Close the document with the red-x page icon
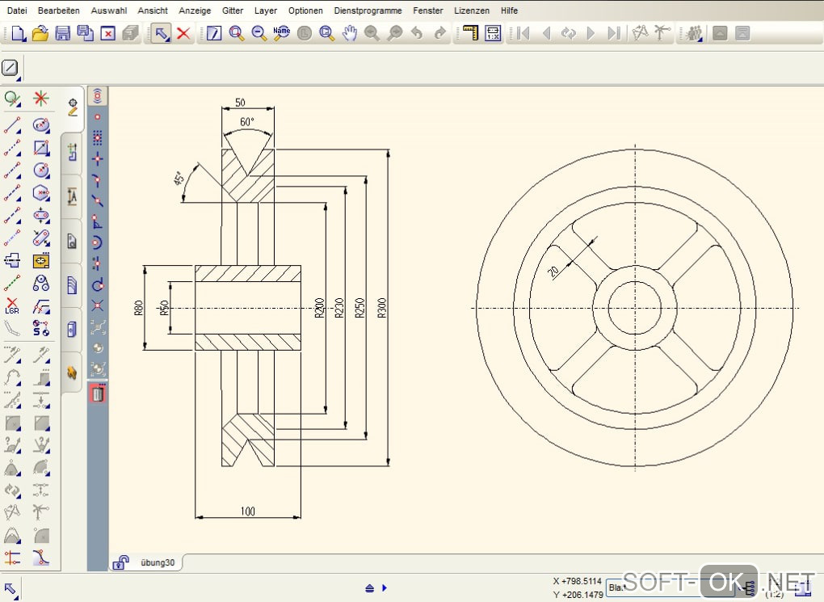 tap(107, 33)
